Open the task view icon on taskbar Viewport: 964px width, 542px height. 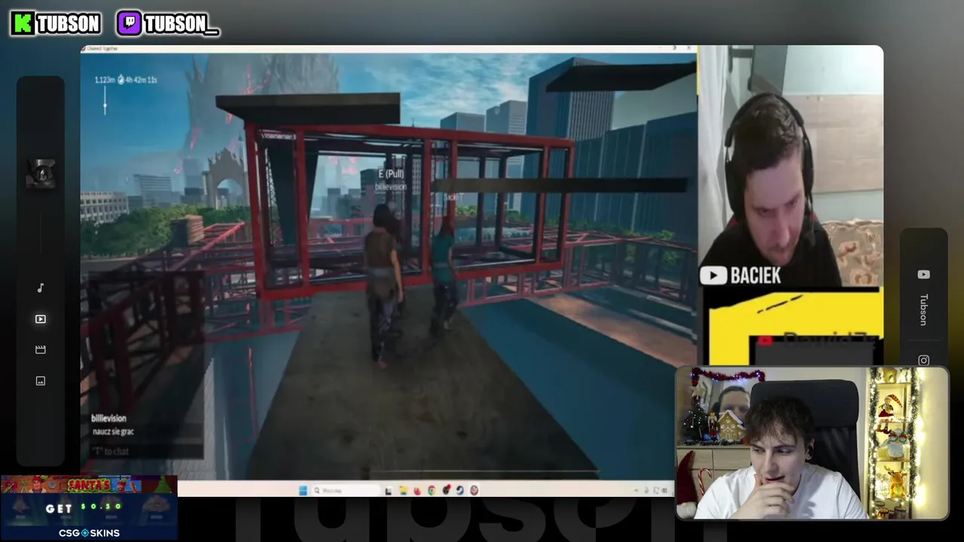pyautogui.click(x=389, y=491)
